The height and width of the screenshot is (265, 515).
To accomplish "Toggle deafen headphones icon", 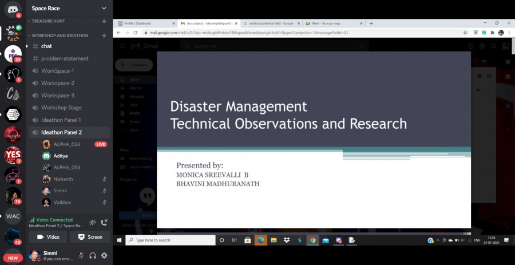I will point(93,255).
